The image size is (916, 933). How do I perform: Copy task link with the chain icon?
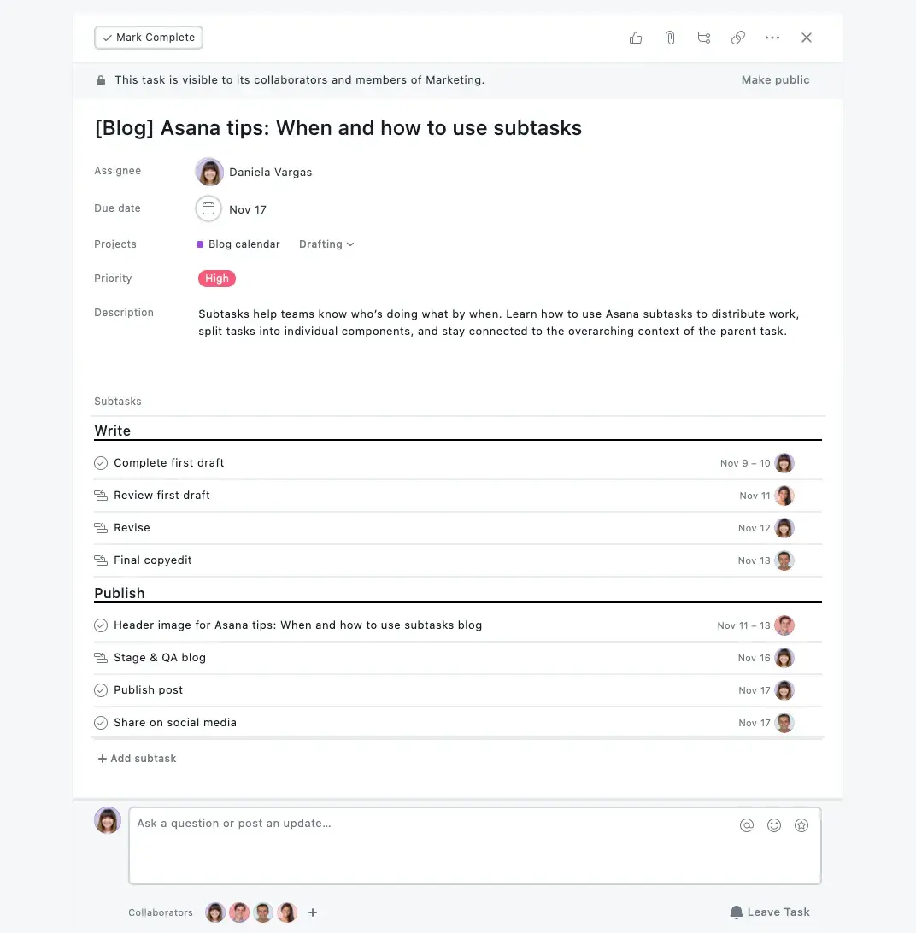(738, 38)
